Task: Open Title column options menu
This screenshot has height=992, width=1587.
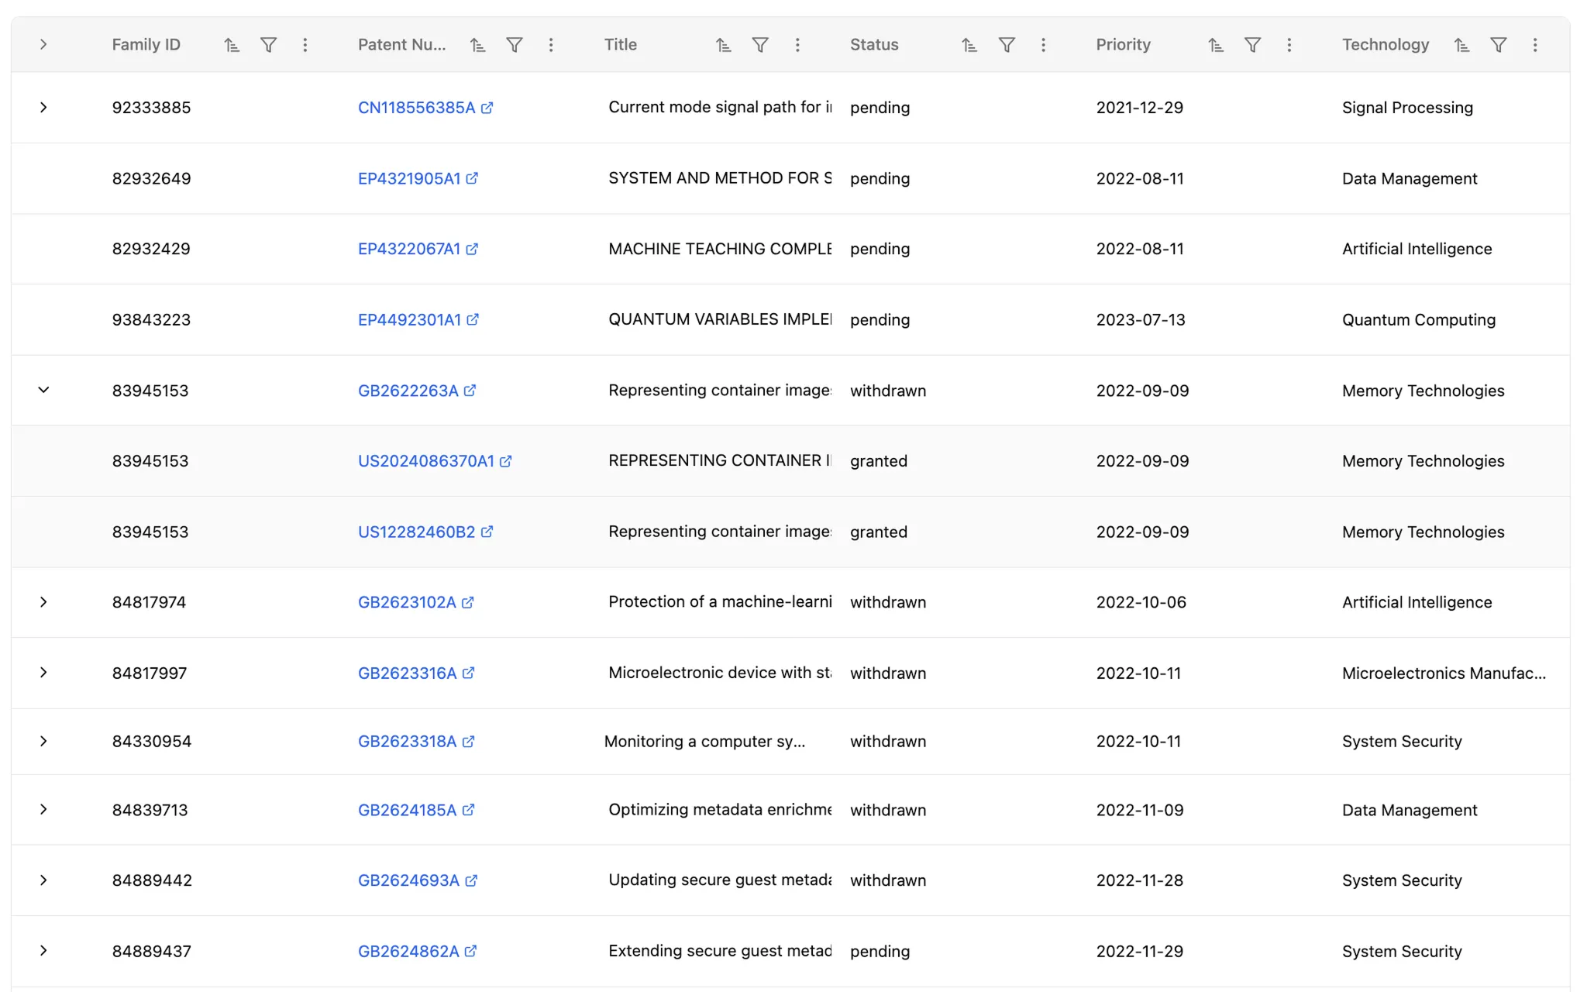Action: tap(797, 45)
